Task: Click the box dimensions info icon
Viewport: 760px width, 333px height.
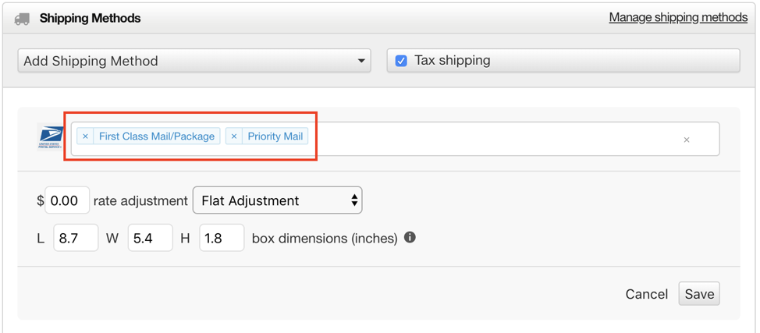Action: click(410, 238)
